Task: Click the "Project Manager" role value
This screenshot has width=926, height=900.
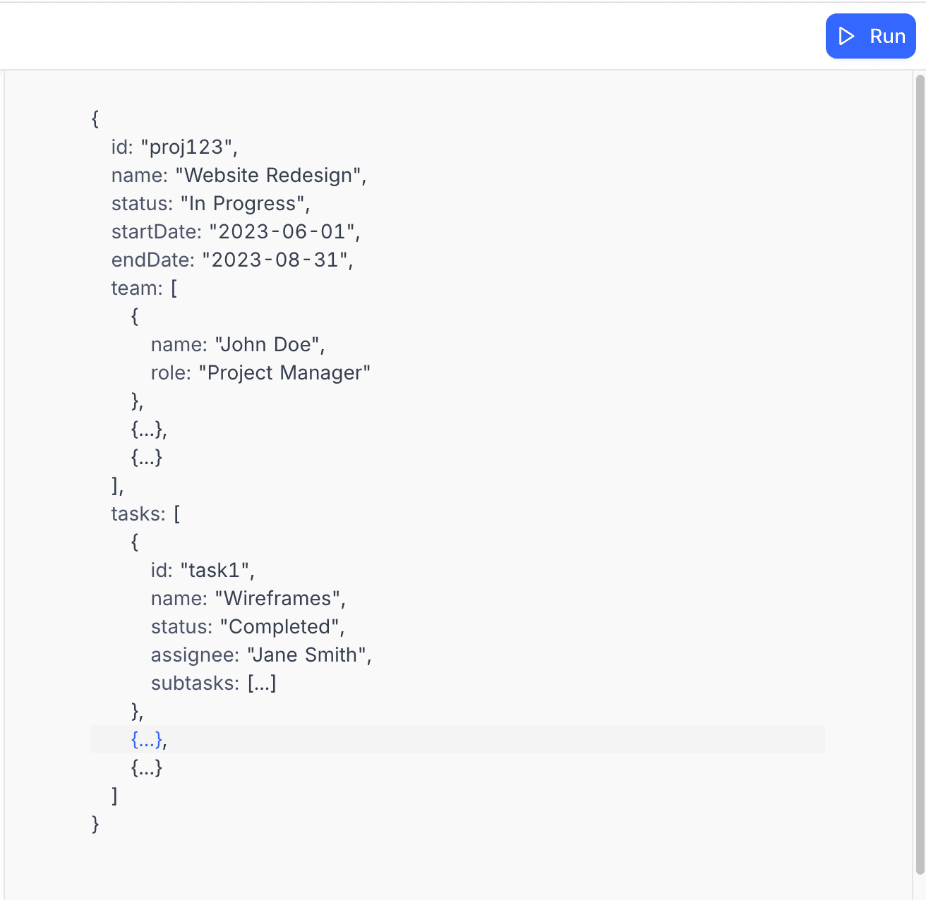Action: 285,372
